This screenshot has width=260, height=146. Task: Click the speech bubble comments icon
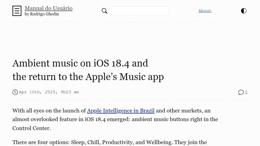(x=241, y=92)
